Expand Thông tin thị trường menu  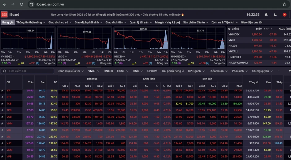pos(31,23)
